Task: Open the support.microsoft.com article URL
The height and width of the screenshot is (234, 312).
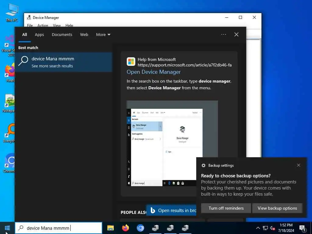Action: pos(184,65)
